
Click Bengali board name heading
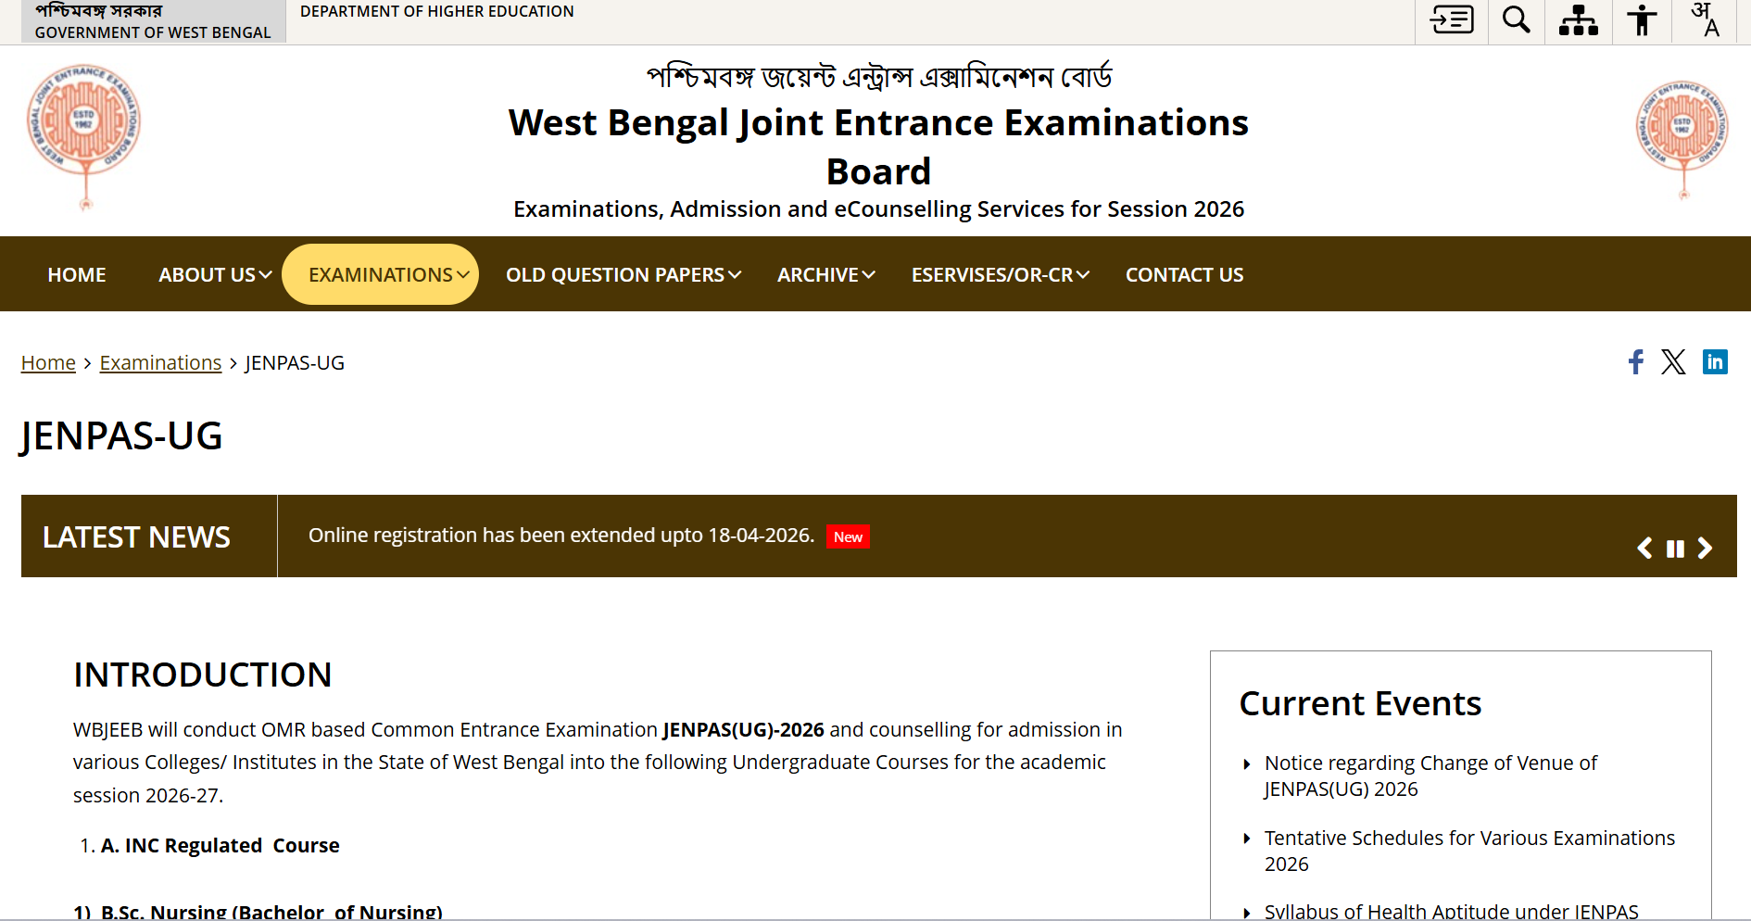(878, 77)
